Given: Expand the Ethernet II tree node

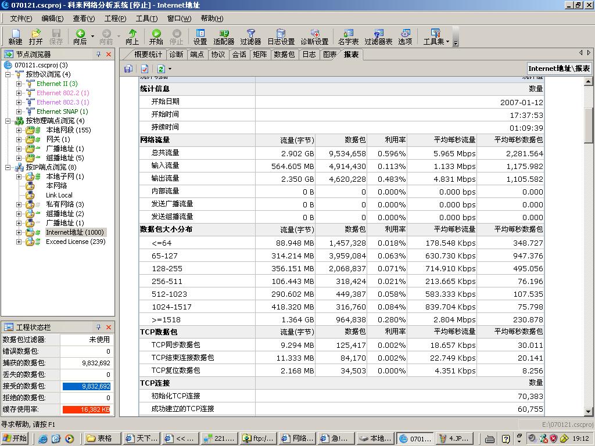Looking at the screenshot, I should click(x=19, y=84).
